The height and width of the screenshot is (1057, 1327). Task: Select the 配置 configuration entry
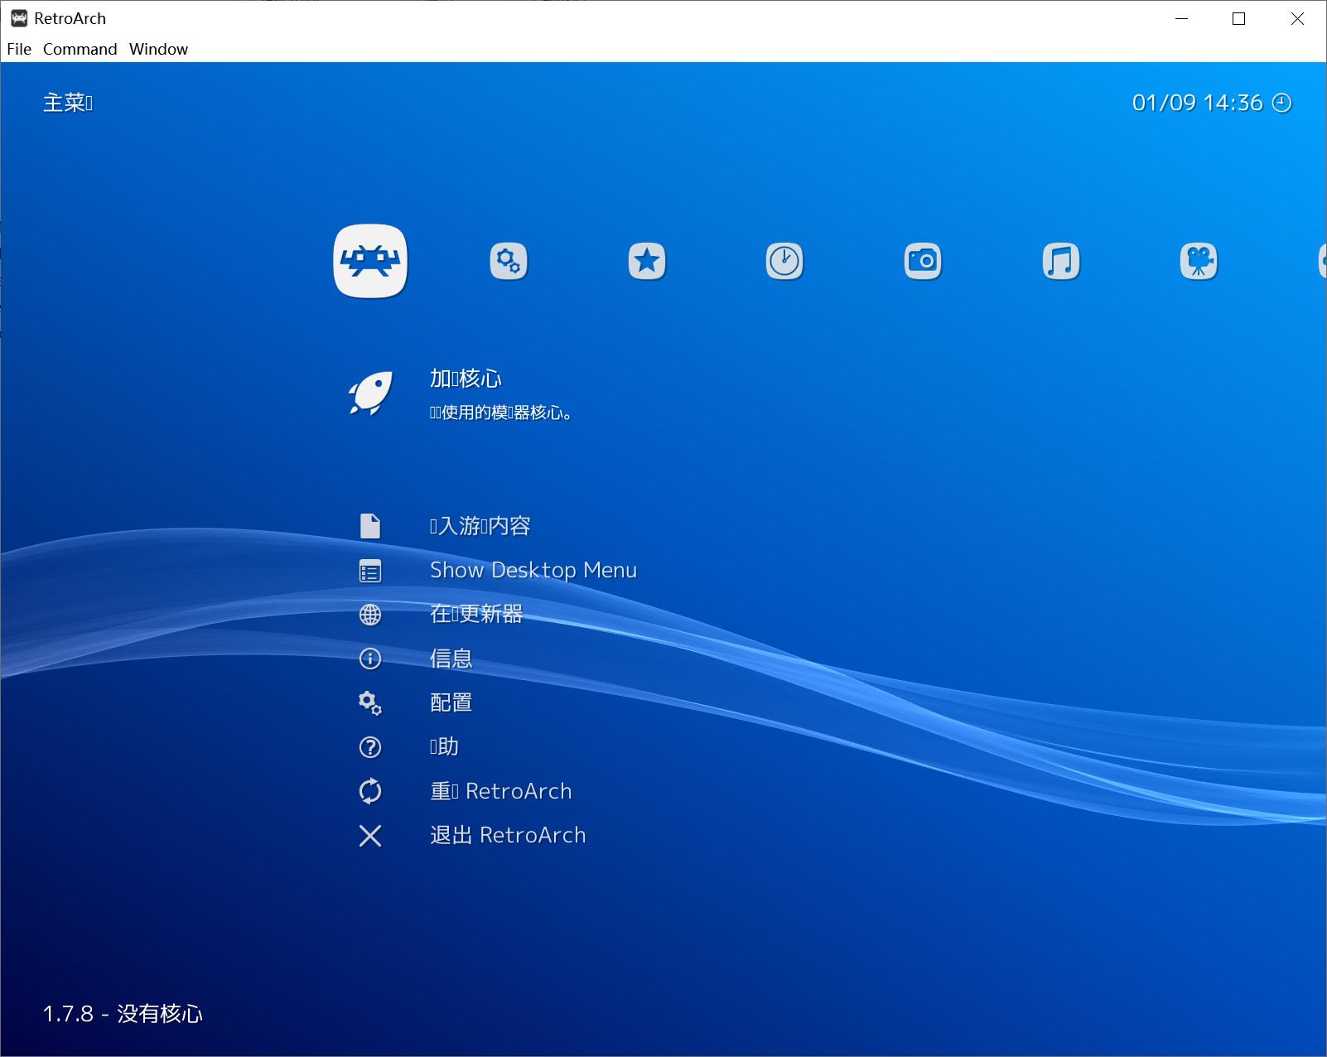coord(451,702)
